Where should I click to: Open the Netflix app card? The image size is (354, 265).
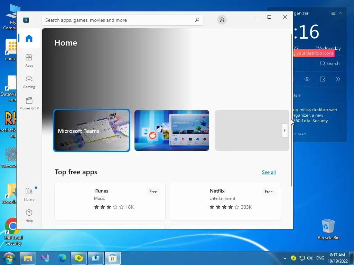coord(225,201)
